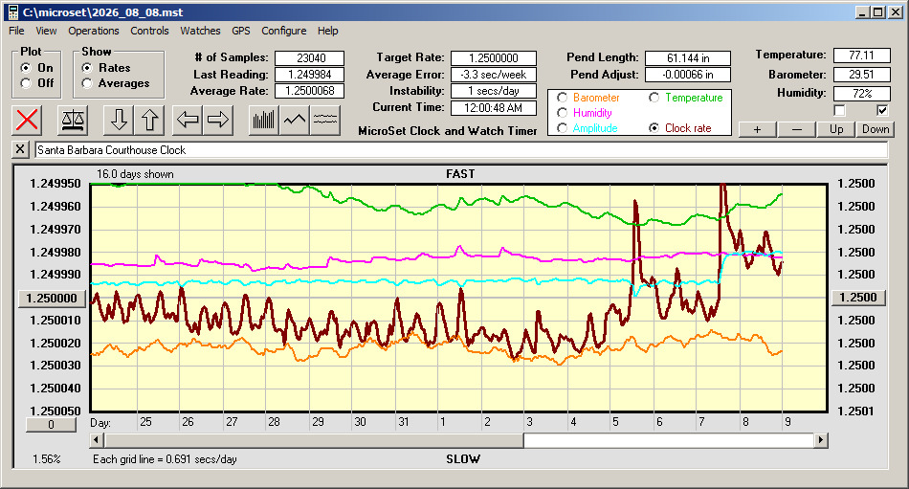
Task: Click the FAST label above the chart
Action: 460,174
